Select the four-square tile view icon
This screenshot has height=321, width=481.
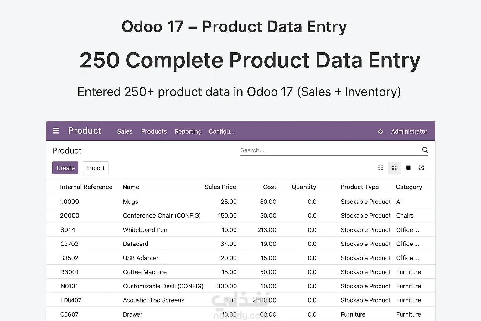[394, 168]
